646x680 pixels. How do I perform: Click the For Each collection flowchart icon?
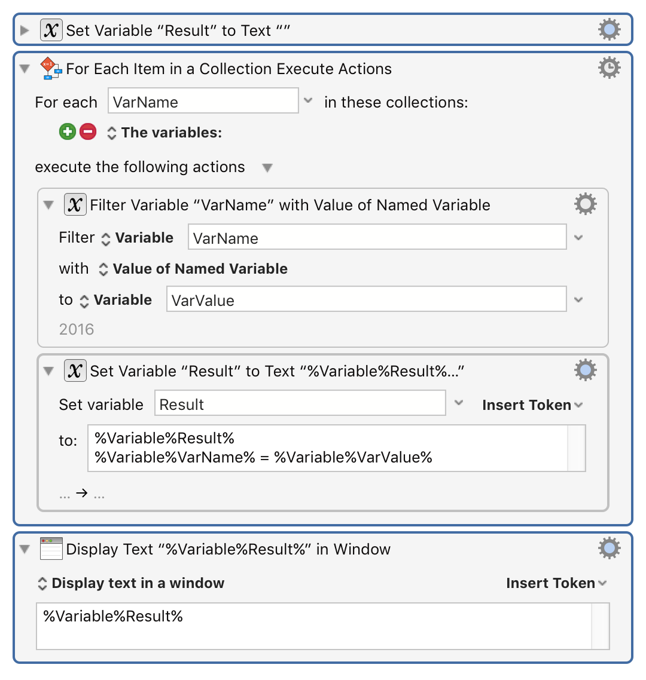click(x=50, y=68)
